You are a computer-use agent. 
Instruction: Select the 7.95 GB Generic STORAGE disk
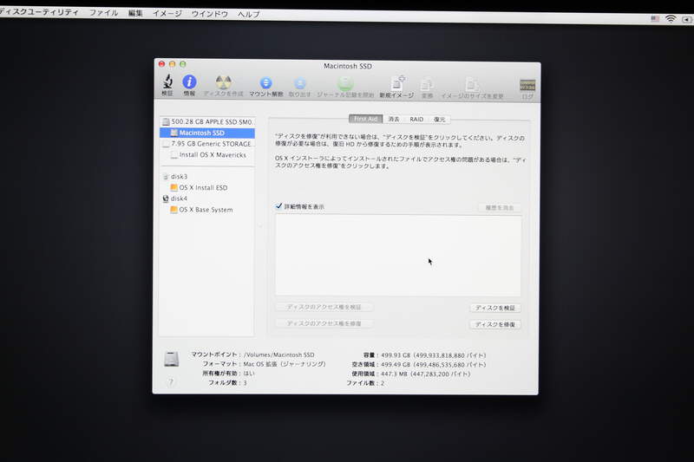pos(211,144)
